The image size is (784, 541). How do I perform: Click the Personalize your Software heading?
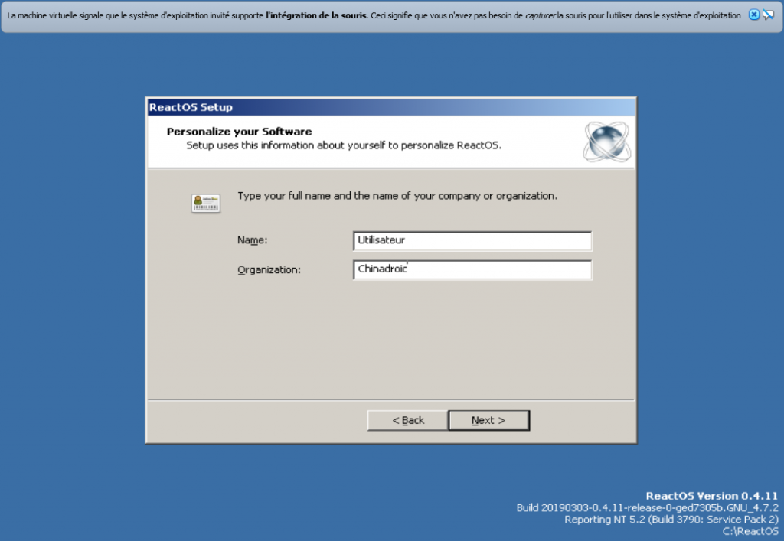239,132
